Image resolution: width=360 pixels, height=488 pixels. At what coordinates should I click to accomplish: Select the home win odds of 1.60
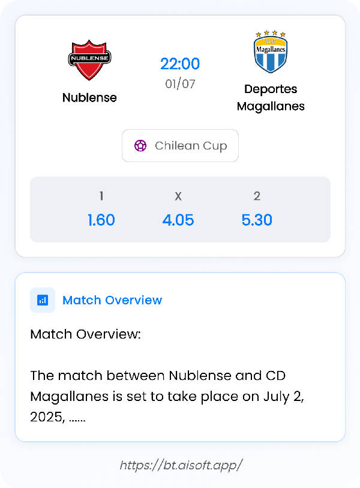pyautogui.click(x=101, y=220)
